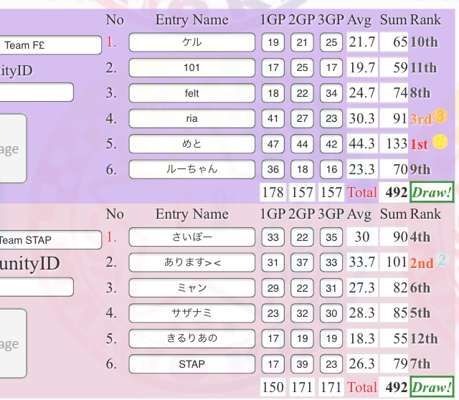
Task: Click the empty CommunityID field under Team F£
Action: [36, 92]
